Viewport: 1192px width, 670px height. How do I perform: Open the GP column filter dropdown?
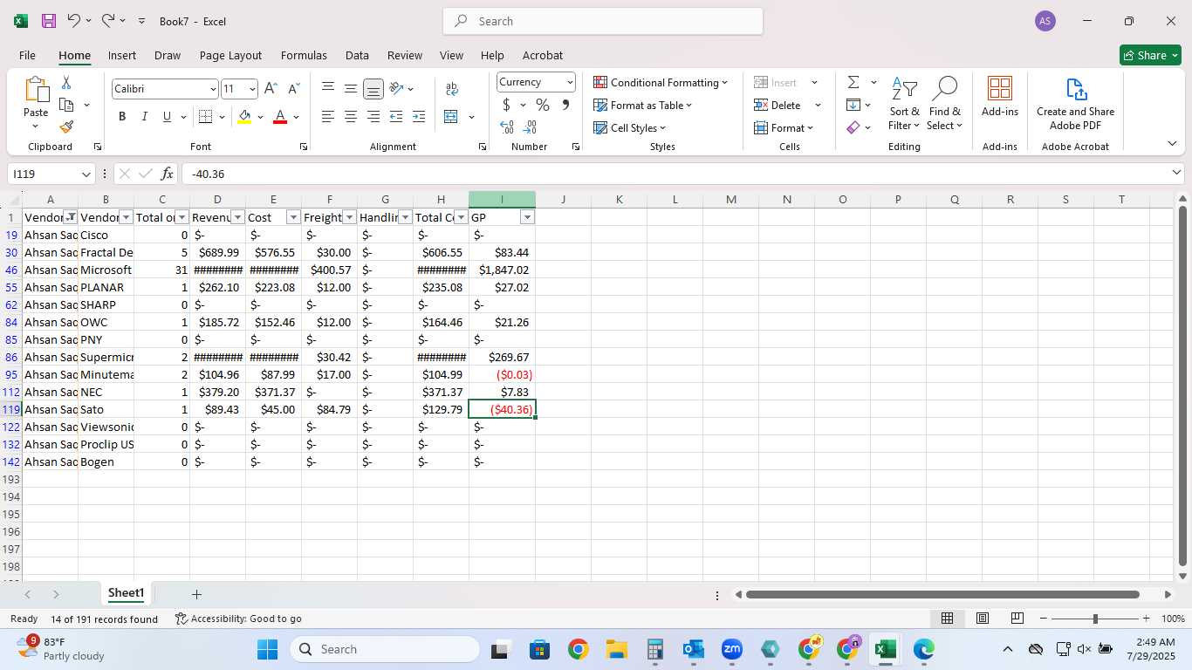[527, 217]
